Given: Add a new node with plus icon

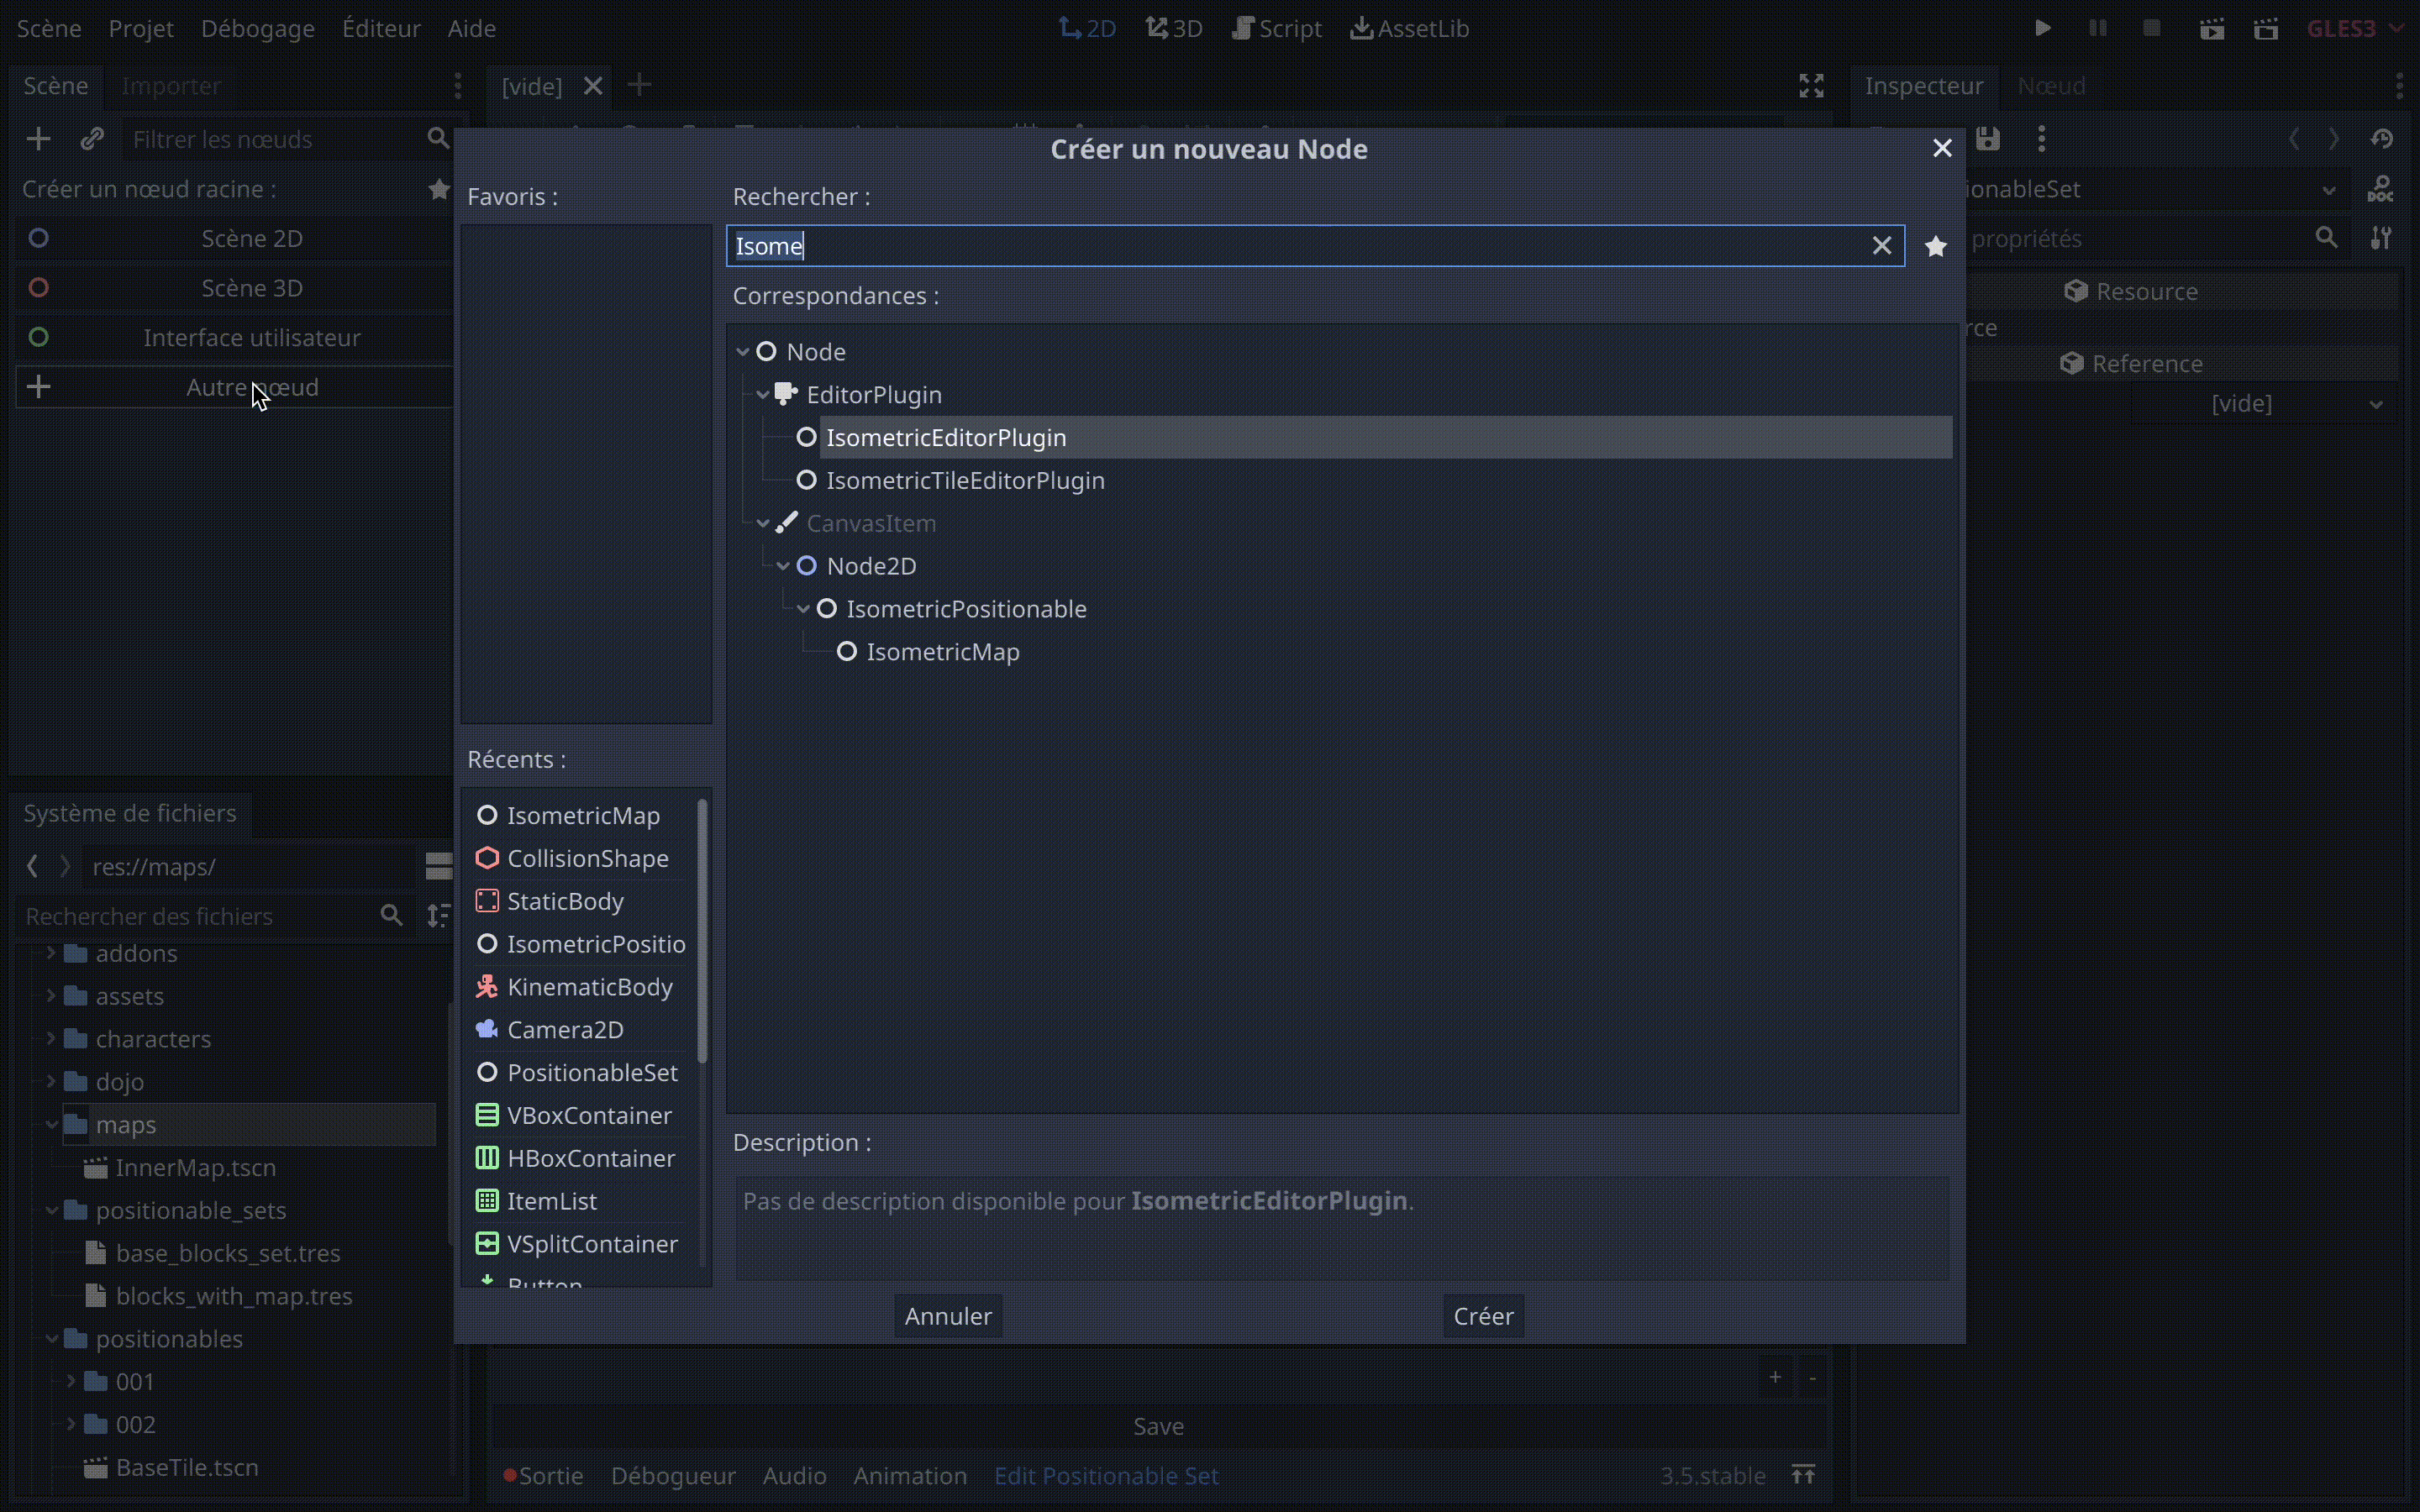Looking at the screenshot, I should (x=38, y=139).
